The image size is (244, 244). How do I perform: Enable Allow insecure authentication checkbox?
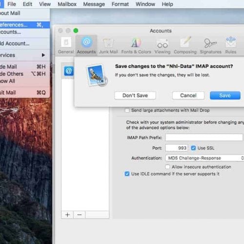click(167, 167)
